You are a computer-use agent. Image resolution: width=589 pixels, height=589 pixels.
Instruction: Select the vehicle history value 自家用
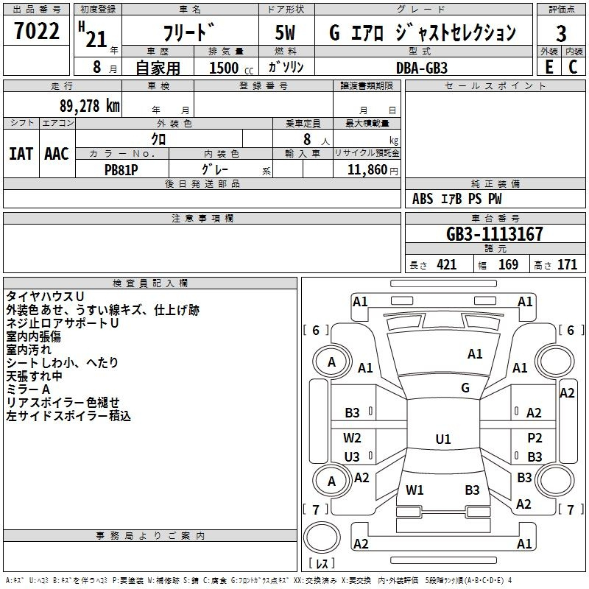[158, 68]
